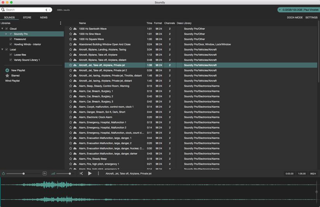320x207 pixels.
Task: Click the DOCK-MODE button
Action: tap(295, 17)
